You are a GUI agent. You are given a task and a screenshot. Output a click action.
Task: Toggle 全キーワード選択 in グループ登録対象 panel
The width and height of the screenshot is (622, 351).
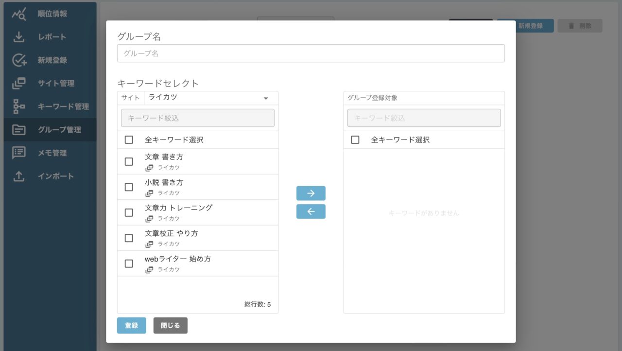[x=355, y=140]
